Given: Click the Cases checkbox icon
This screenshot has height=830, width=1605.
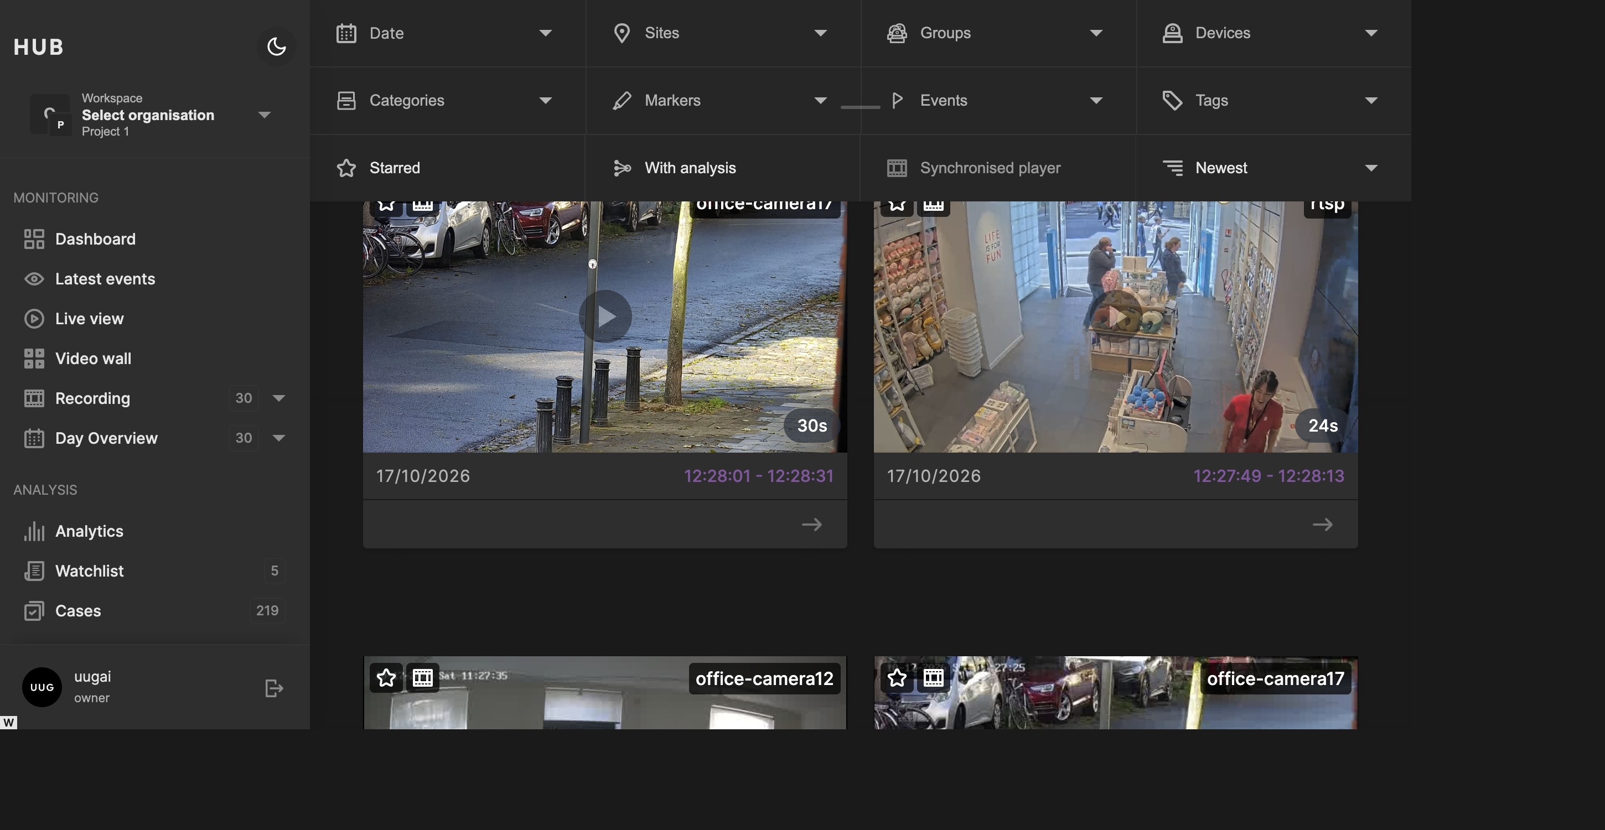Looking at the screenshot, I should pos(34,611).
